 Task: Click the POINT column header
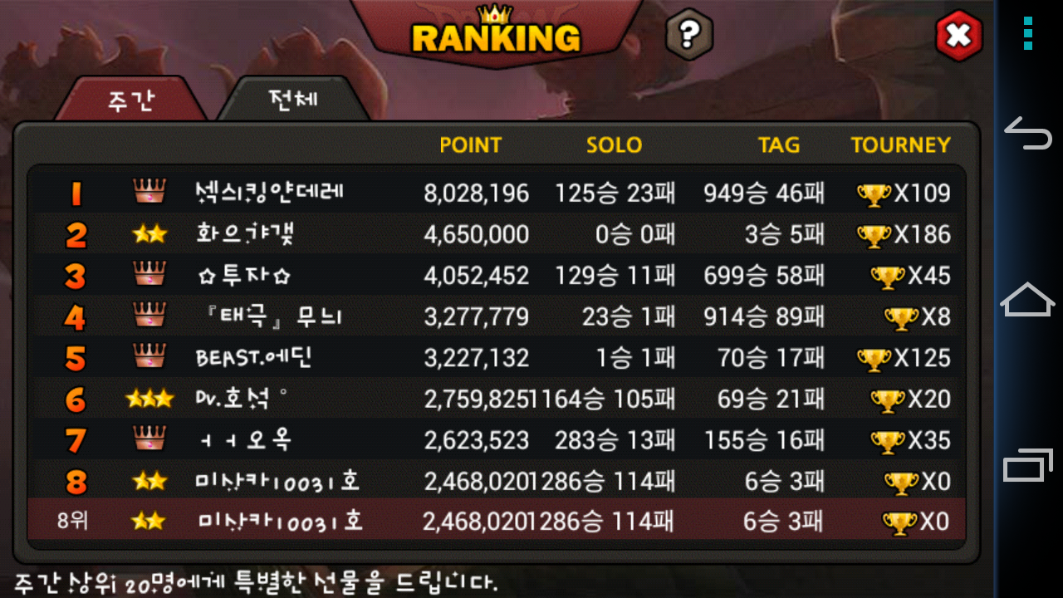[470, 145]
